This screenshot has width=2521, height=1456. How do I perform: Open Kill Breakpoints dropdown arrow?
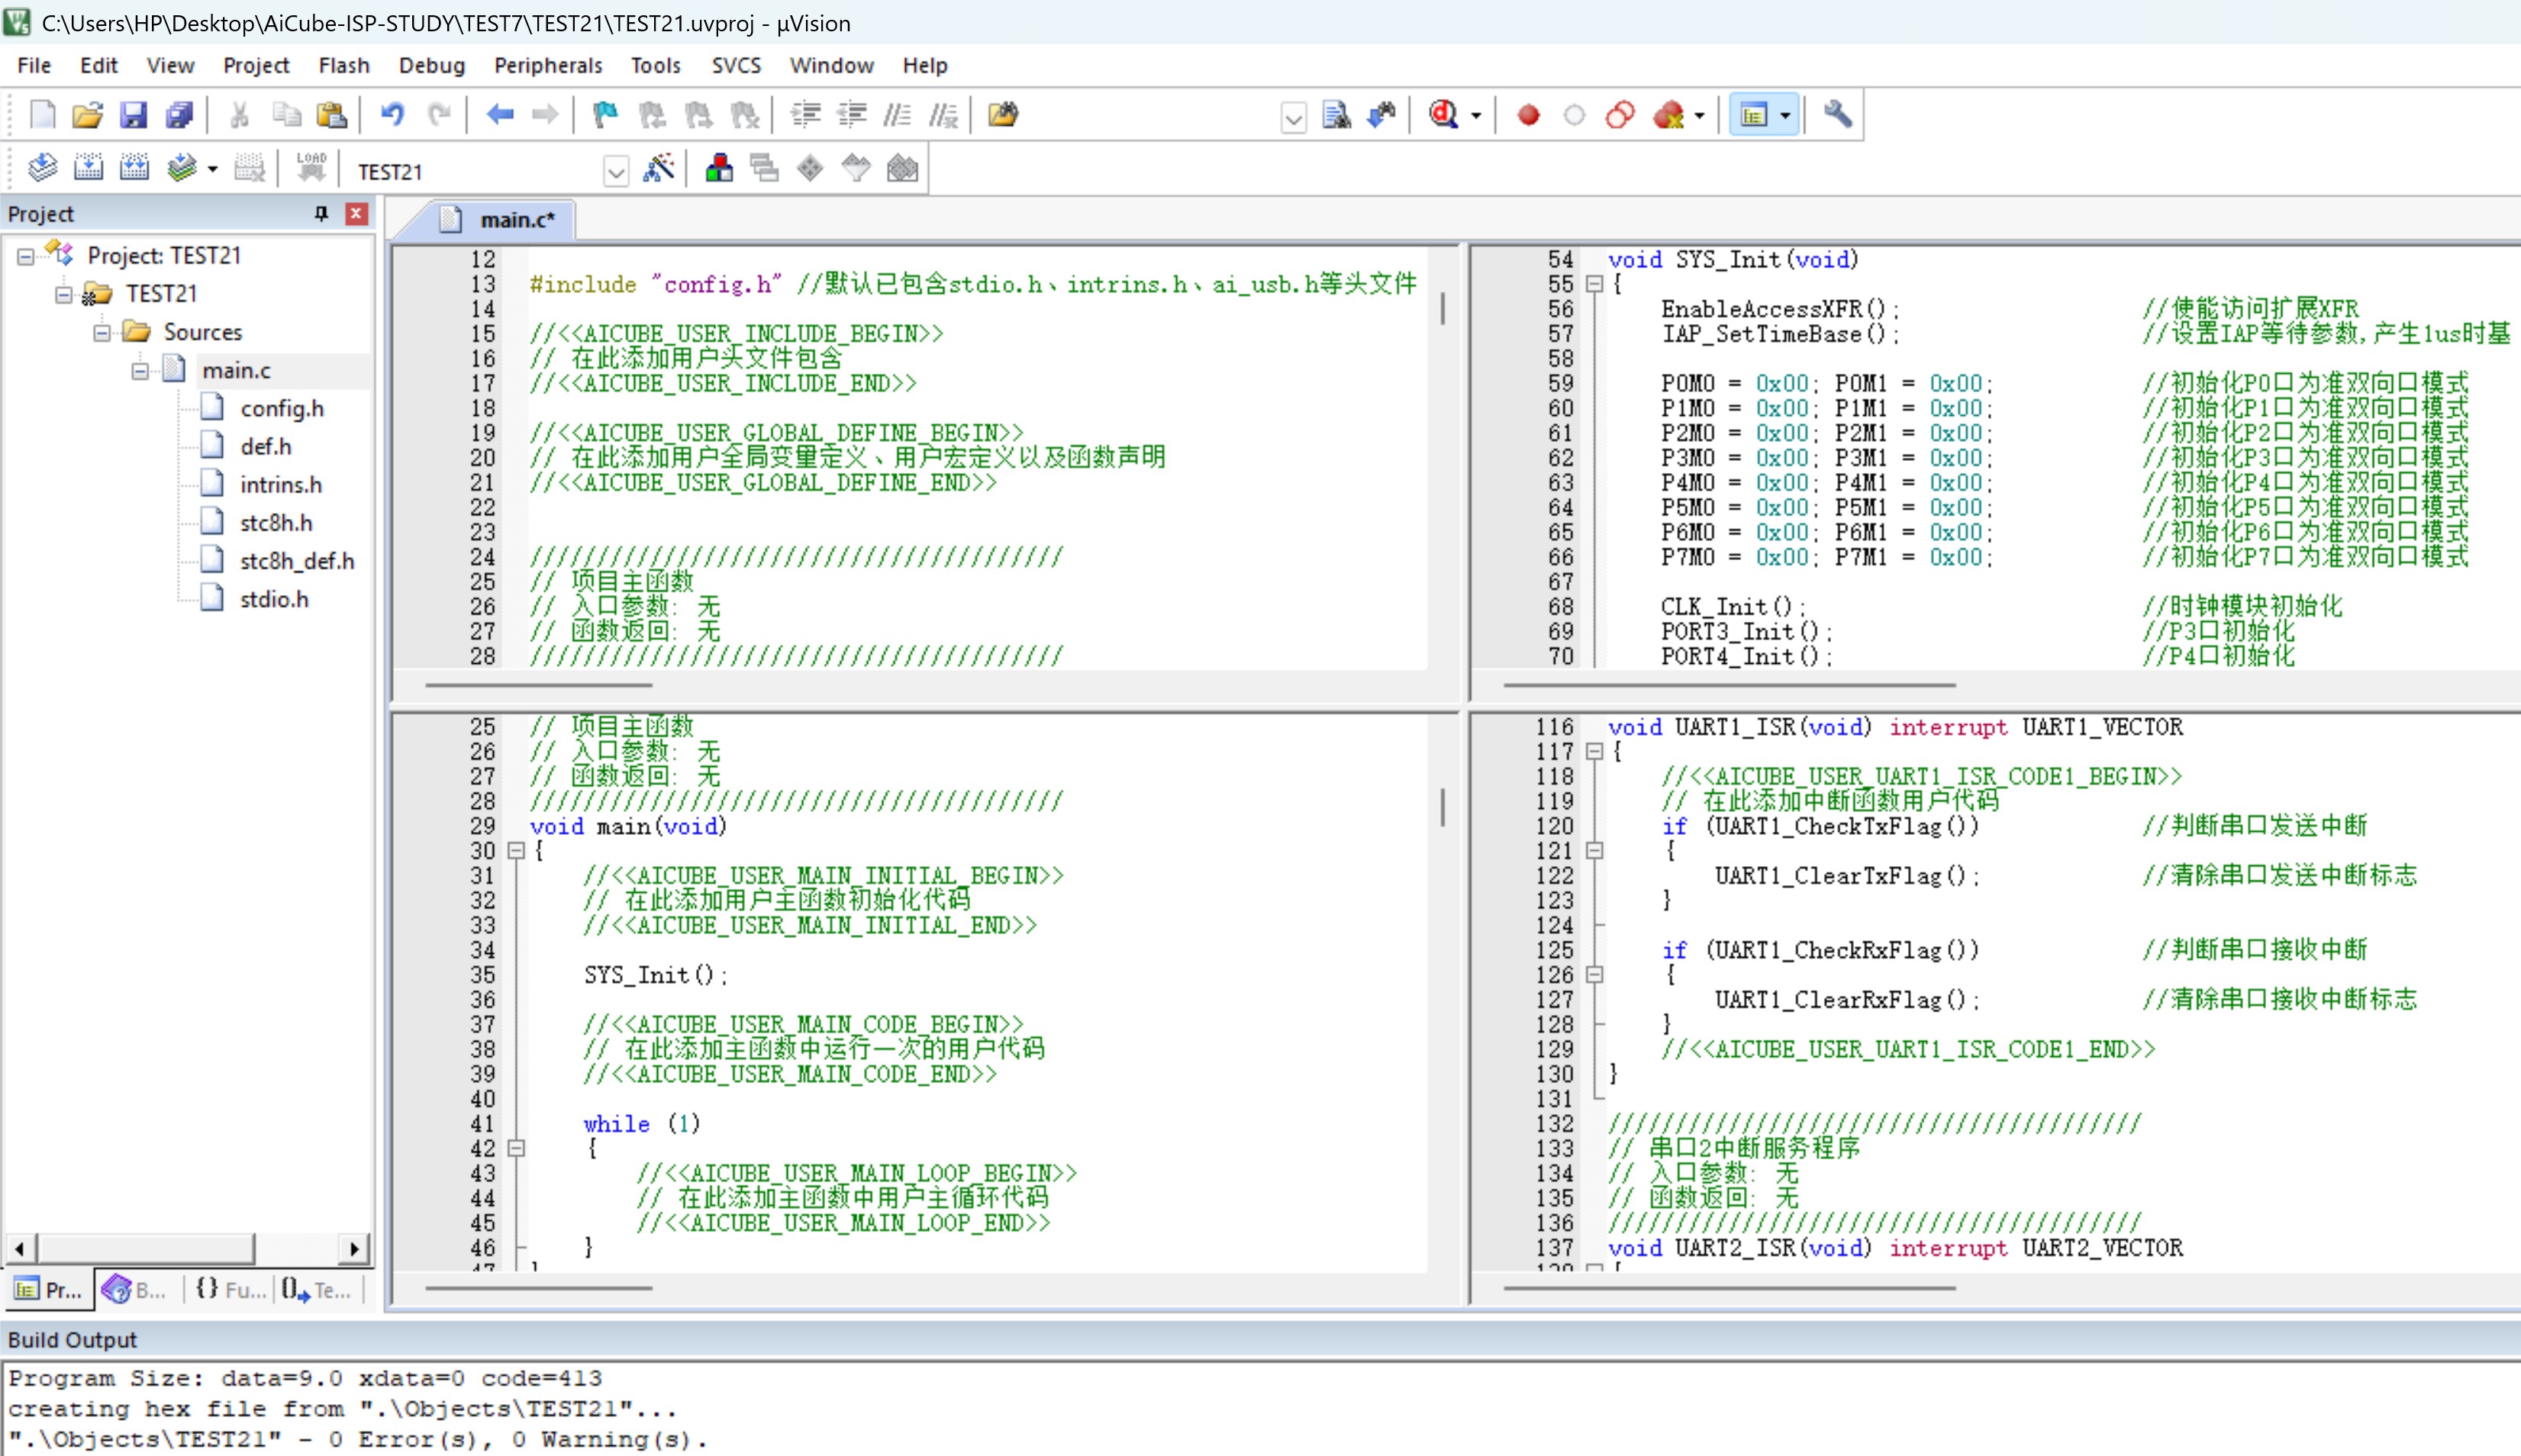click(x=1699, y=116)
